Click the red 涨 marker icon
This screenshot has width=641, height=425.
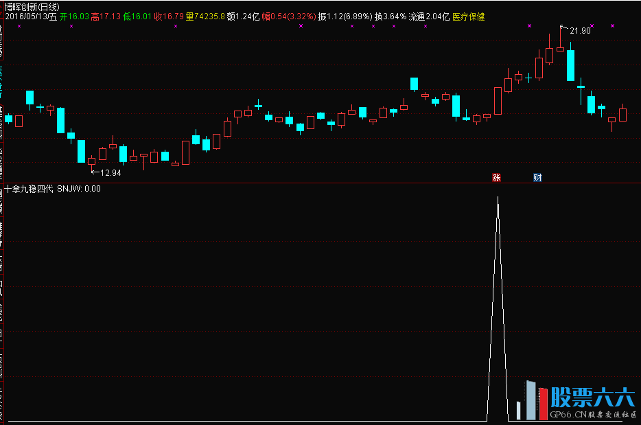click(x=496, y=178)
